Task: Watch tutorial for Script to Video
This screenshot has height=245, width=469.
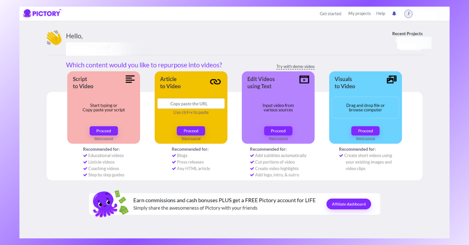Action: [x=104, y=138]
